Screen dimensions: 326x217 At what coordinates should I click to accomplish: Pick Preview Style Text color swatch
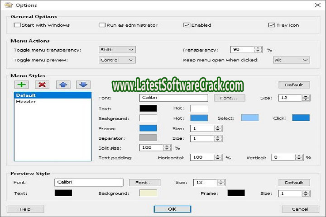(x=63, y=193)
